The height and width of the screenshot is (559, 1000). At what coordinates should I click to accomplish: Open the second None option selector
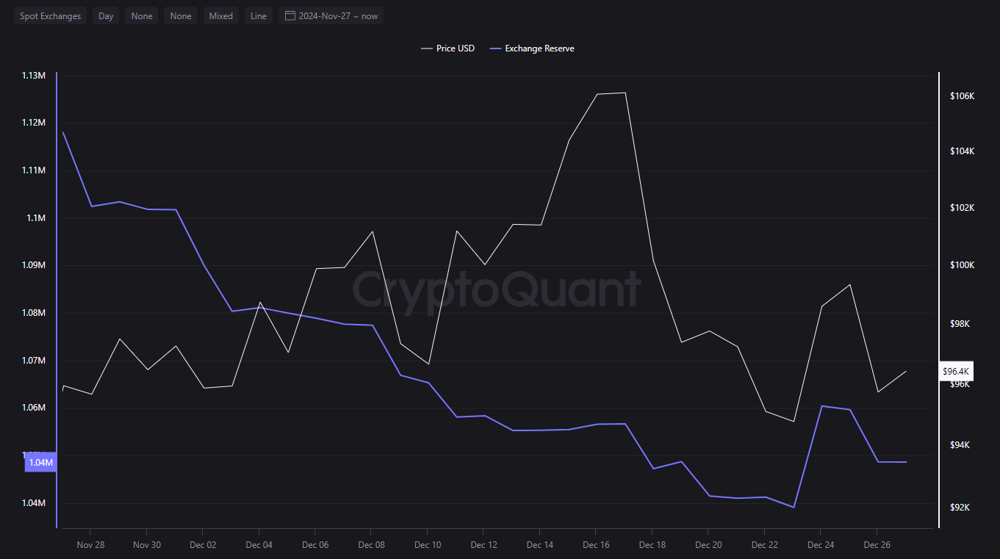(x=180, y=15)
